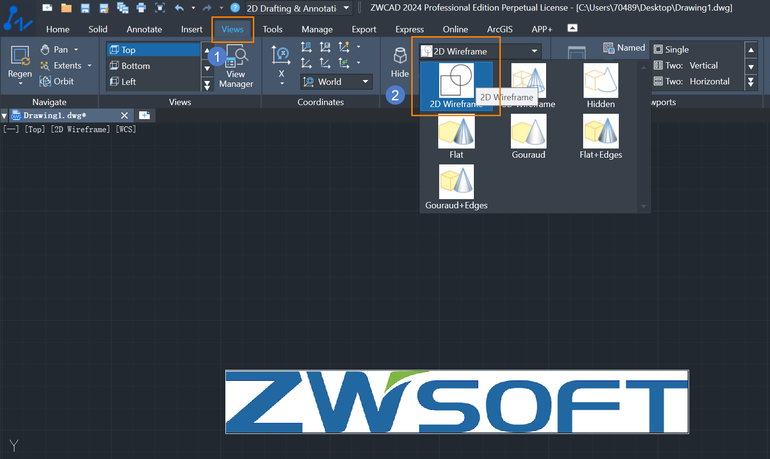Choose the Flat+Edges visual style thumbnail
This screenshot has width=770, height=459.
click(600, 136)
